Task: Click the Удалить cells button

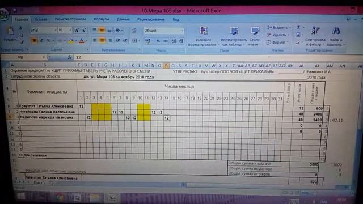Action: (278, 35)
